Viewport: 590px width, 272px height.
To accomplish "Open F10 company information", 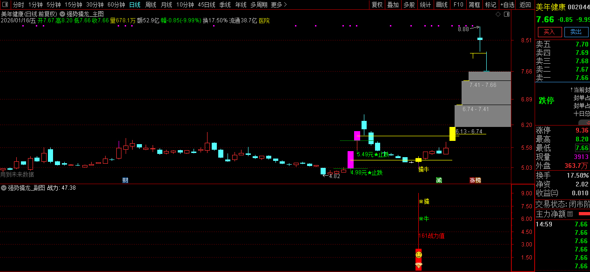I will pyautogui.click(x=458, y=5).
